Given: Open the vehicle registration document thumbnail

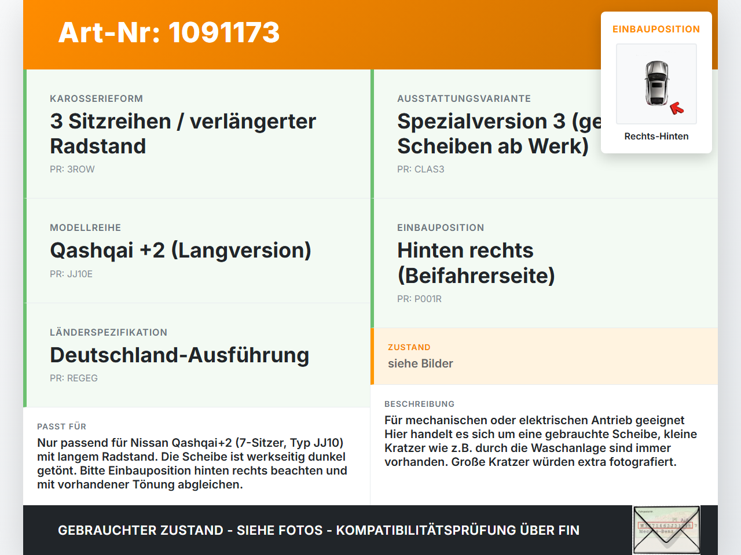Looking at the screenshot, I should click(666, 530).
